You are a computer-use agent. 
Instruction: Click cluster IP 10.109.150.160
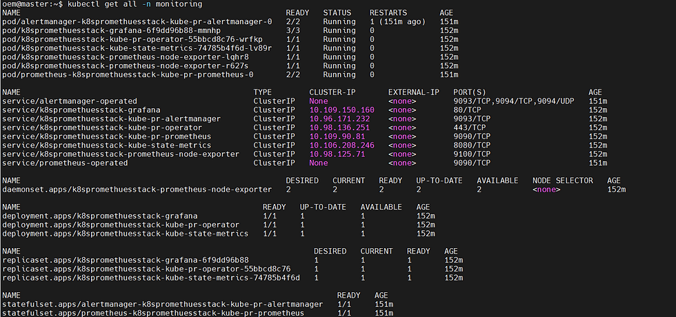(x=342, y=110)
